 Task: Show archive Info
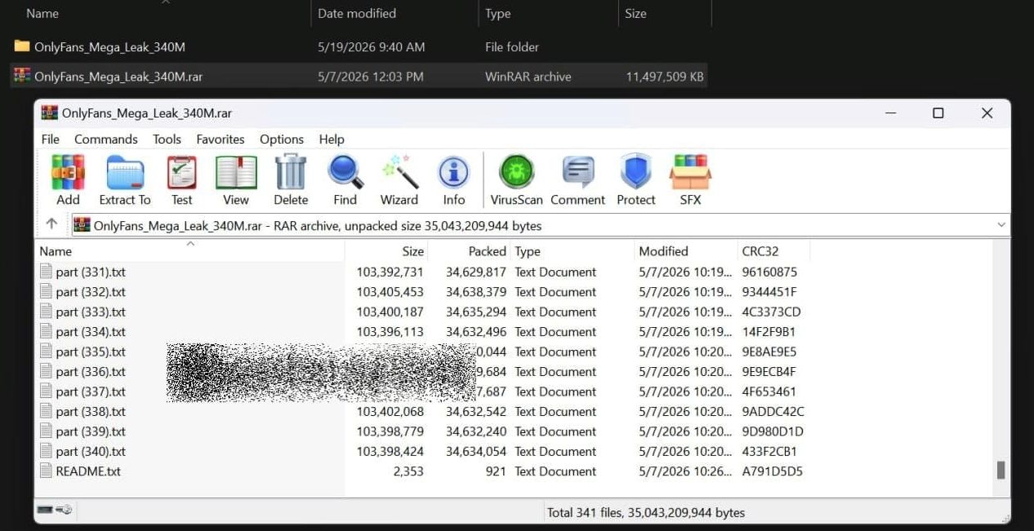(454, 180)
